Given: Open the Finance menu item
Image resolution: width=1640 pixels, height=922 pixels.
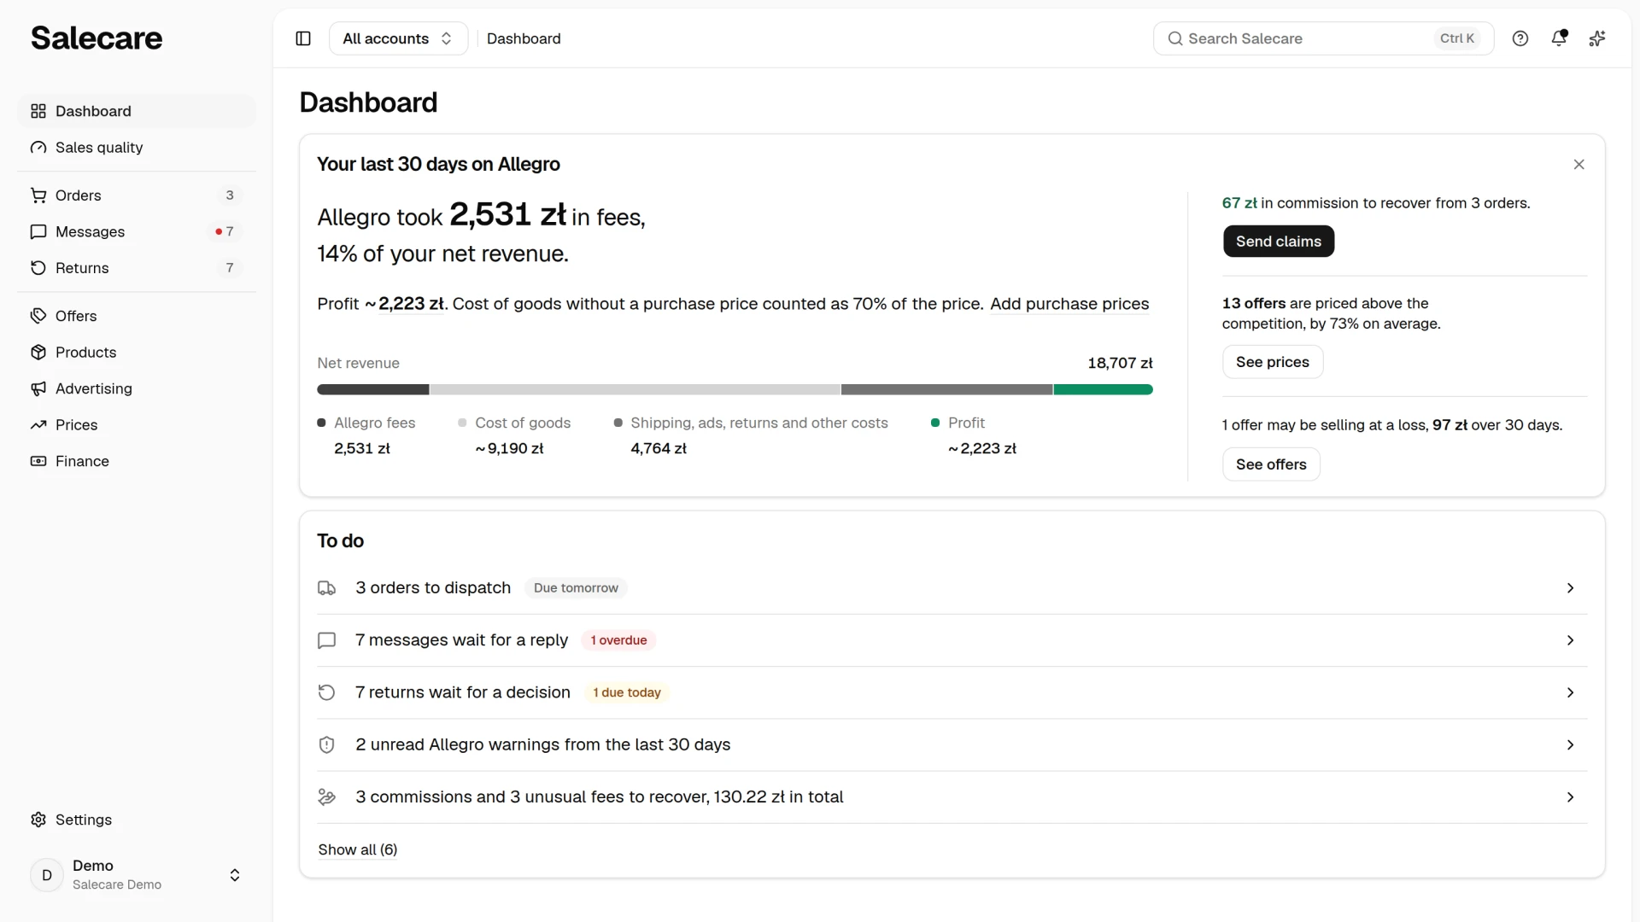Looking at the screenshot, I should (137, 461).
